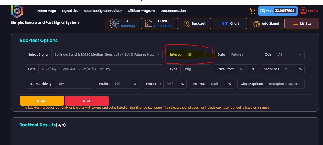Click the Wallet $ unit label
The image size is (323, 145).
135,84
